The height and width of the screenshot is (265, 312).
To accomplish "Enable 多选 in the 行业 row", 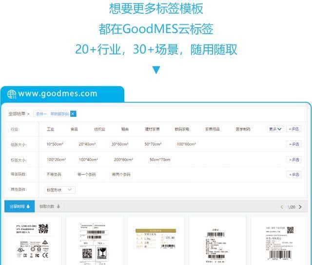I will [293, 129].
